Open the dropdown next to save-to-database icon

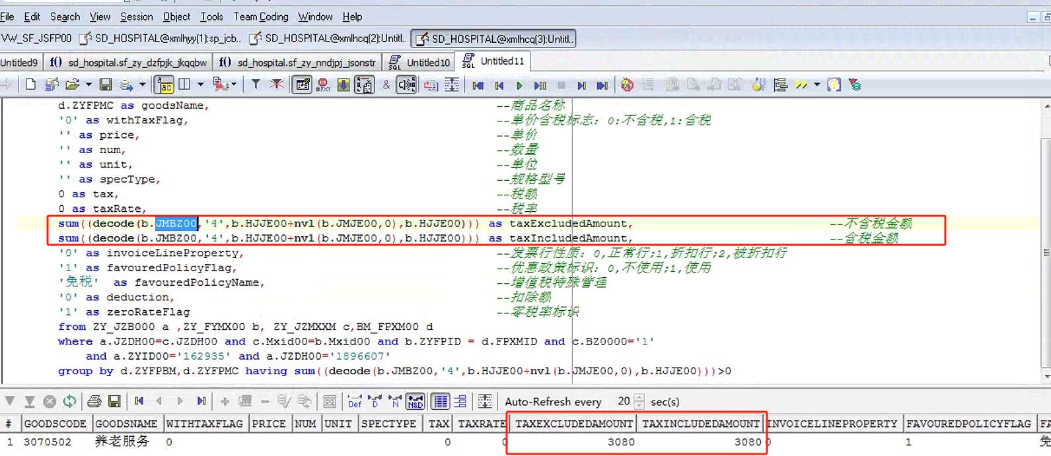click(142, 84)
